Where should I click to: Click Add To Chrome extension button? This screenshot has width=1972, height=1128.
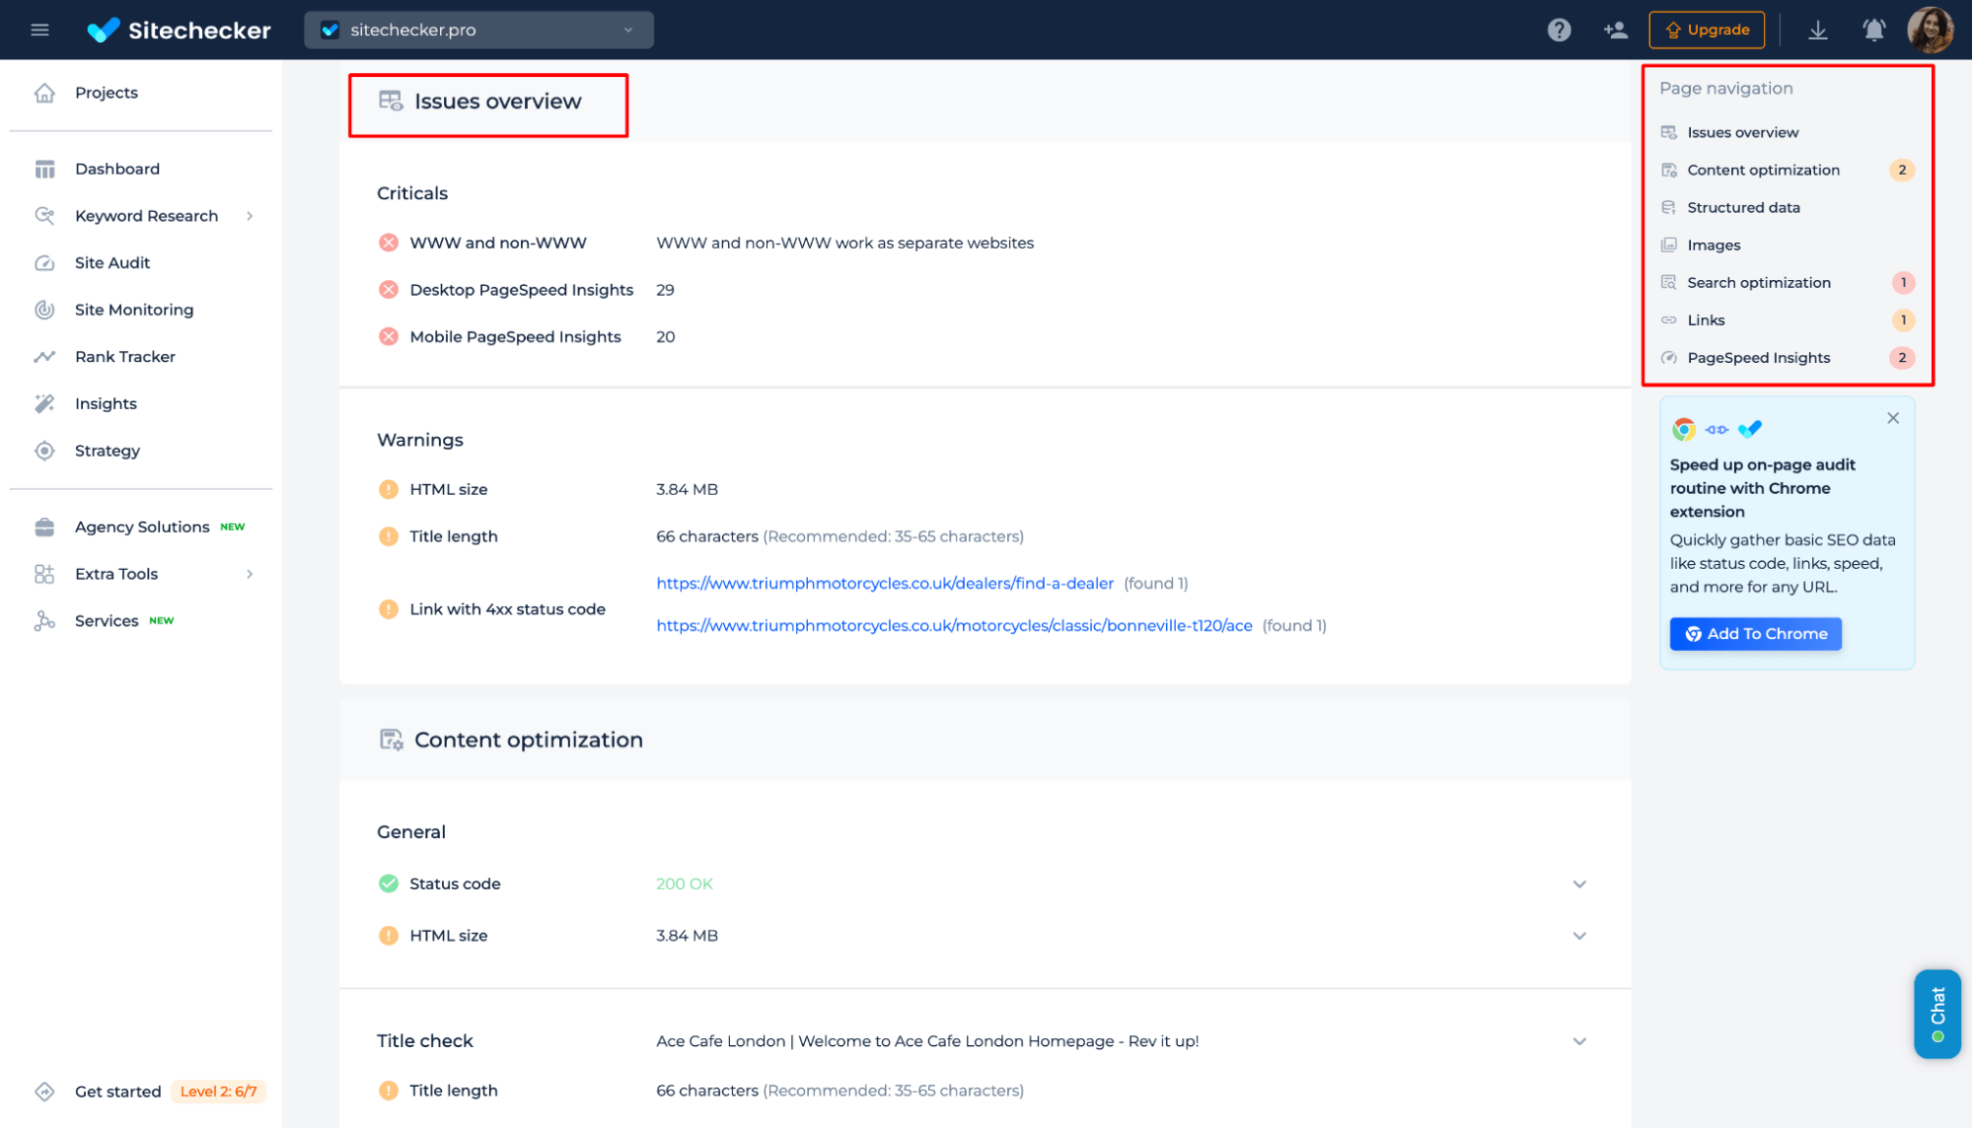(1755, 634)
